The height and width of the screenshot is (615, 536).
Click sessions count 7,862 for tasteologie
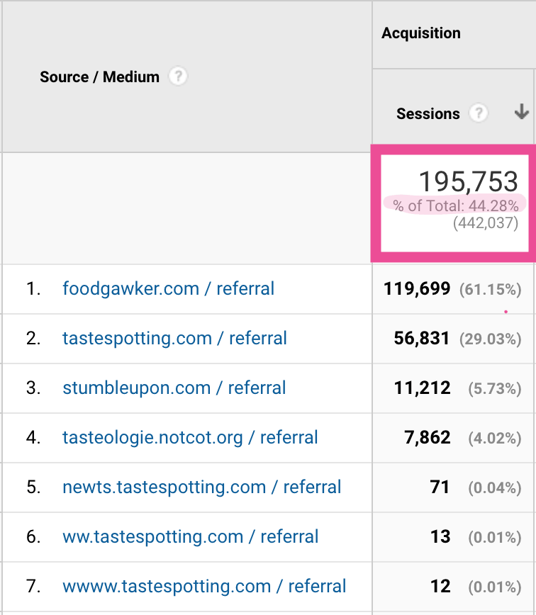(427, 437)
